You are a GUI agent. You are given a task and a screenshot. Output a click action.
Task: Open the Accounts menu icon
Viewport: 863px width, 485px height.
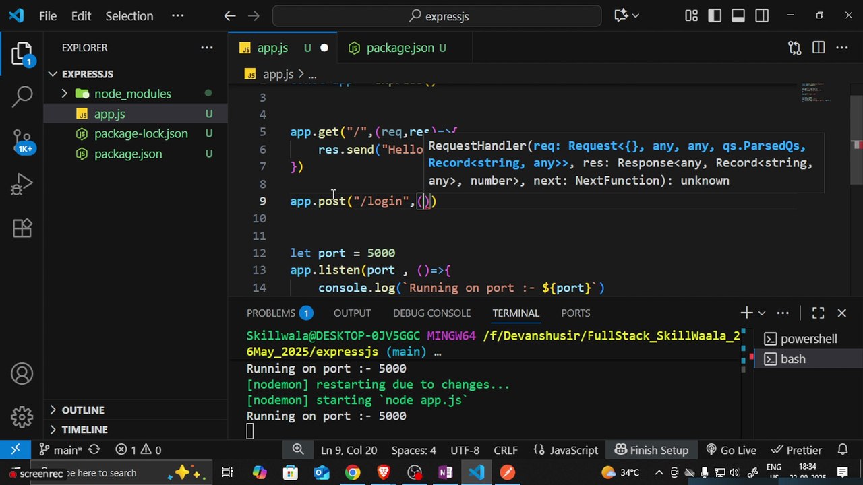pos(22,374)
